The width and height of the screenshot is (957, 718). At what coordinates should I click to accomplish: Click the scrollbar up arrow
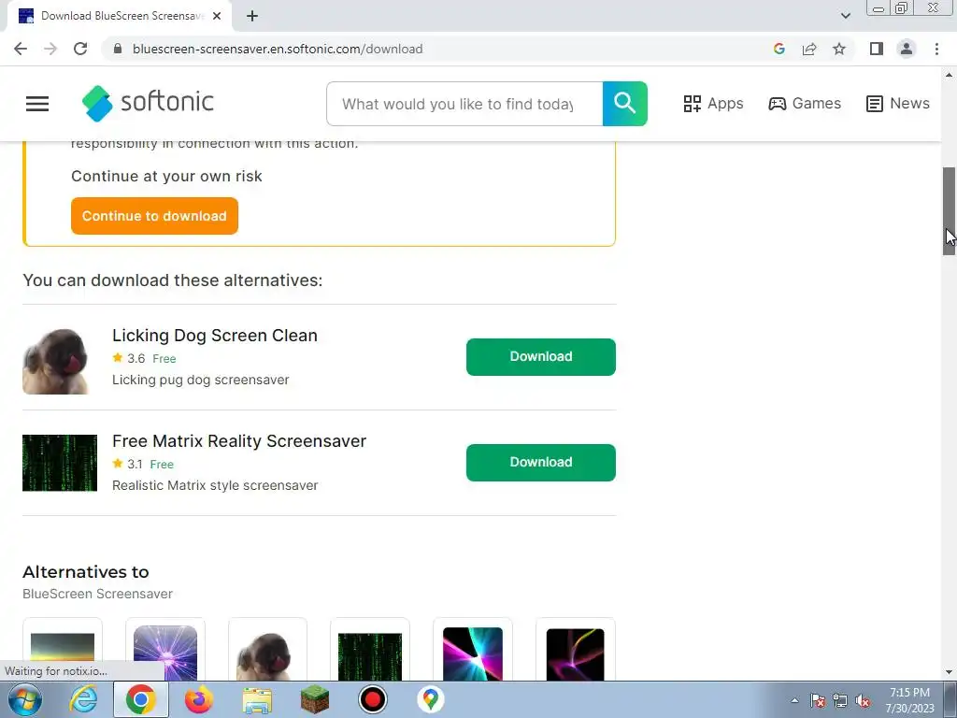coord(949,75)
